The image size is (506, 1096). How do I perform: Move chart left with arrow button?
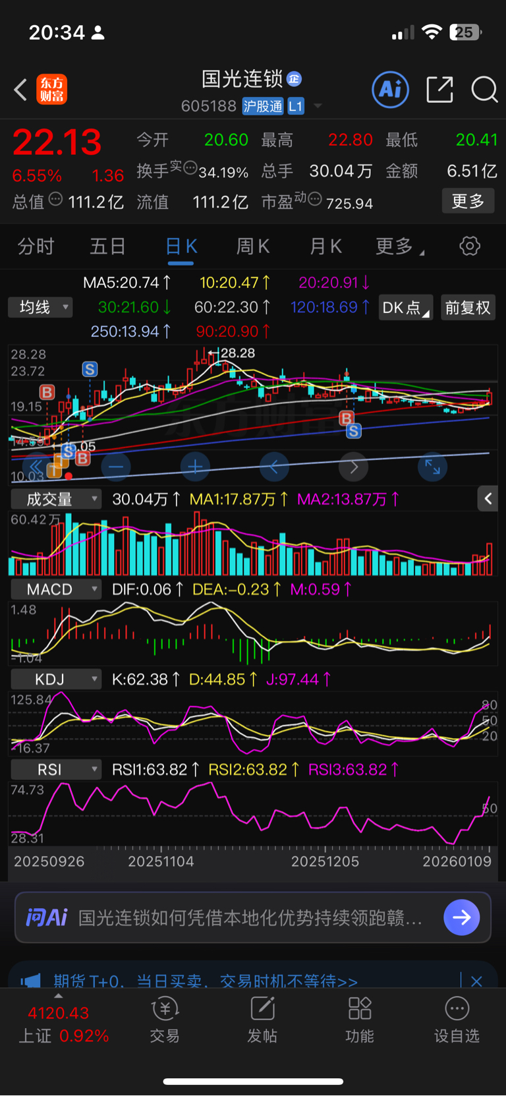[x=274, y=467]
